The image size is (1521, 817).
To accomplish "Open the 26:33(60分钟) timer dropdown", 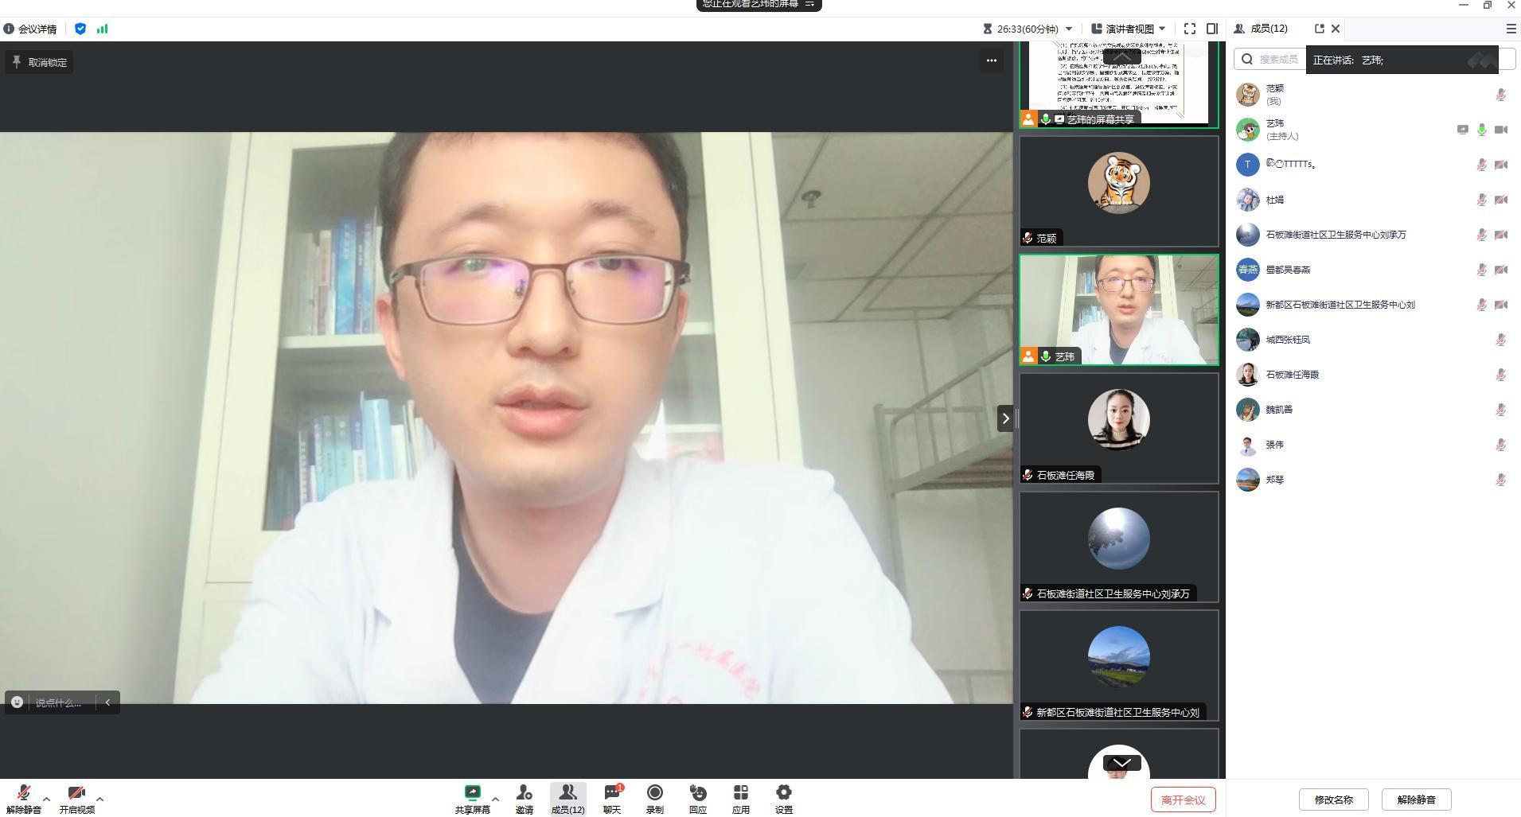I will pos(1027,29).
